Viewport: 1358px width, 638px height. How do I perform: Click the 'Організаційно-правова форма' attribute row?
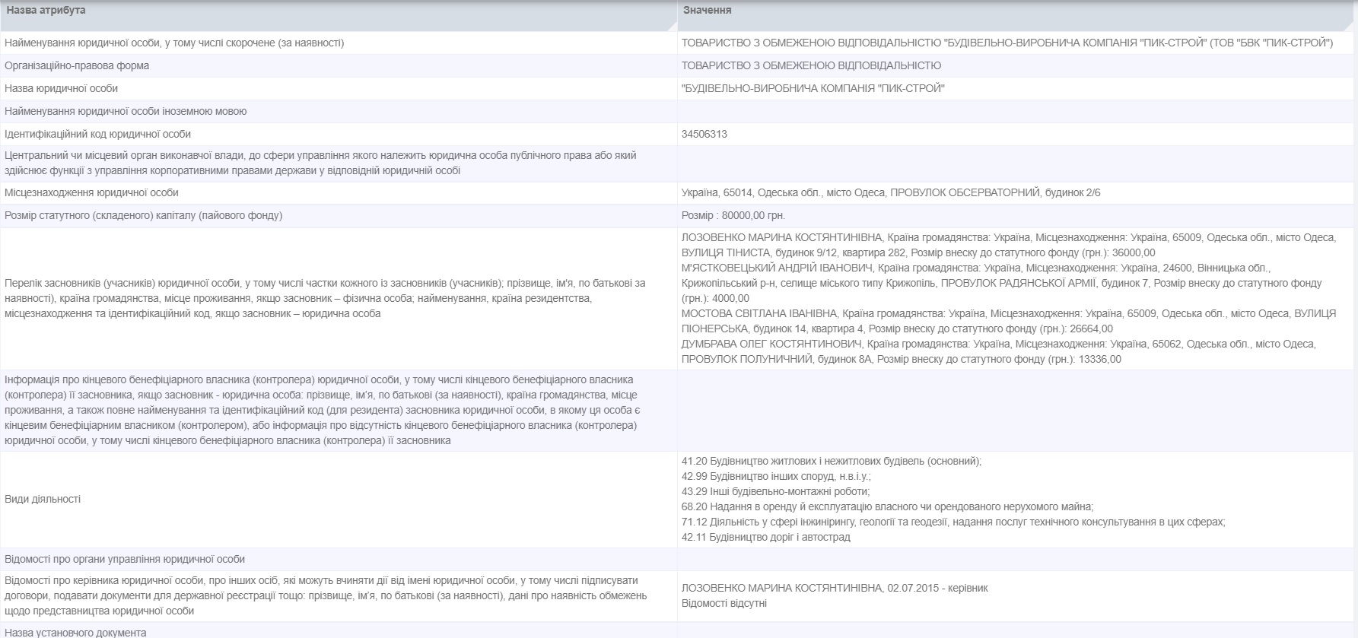click(x=77, y=66)
